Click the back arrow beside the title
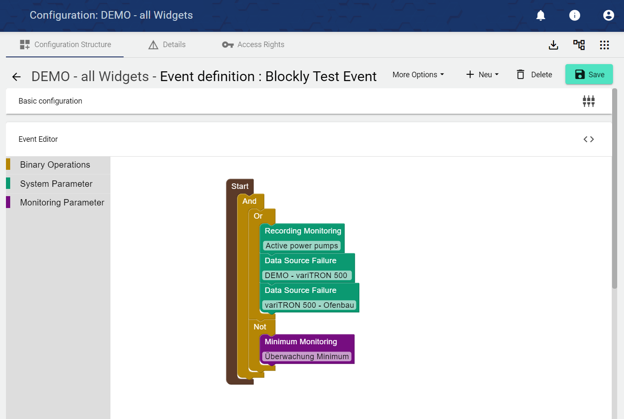 tap(17, 77)
